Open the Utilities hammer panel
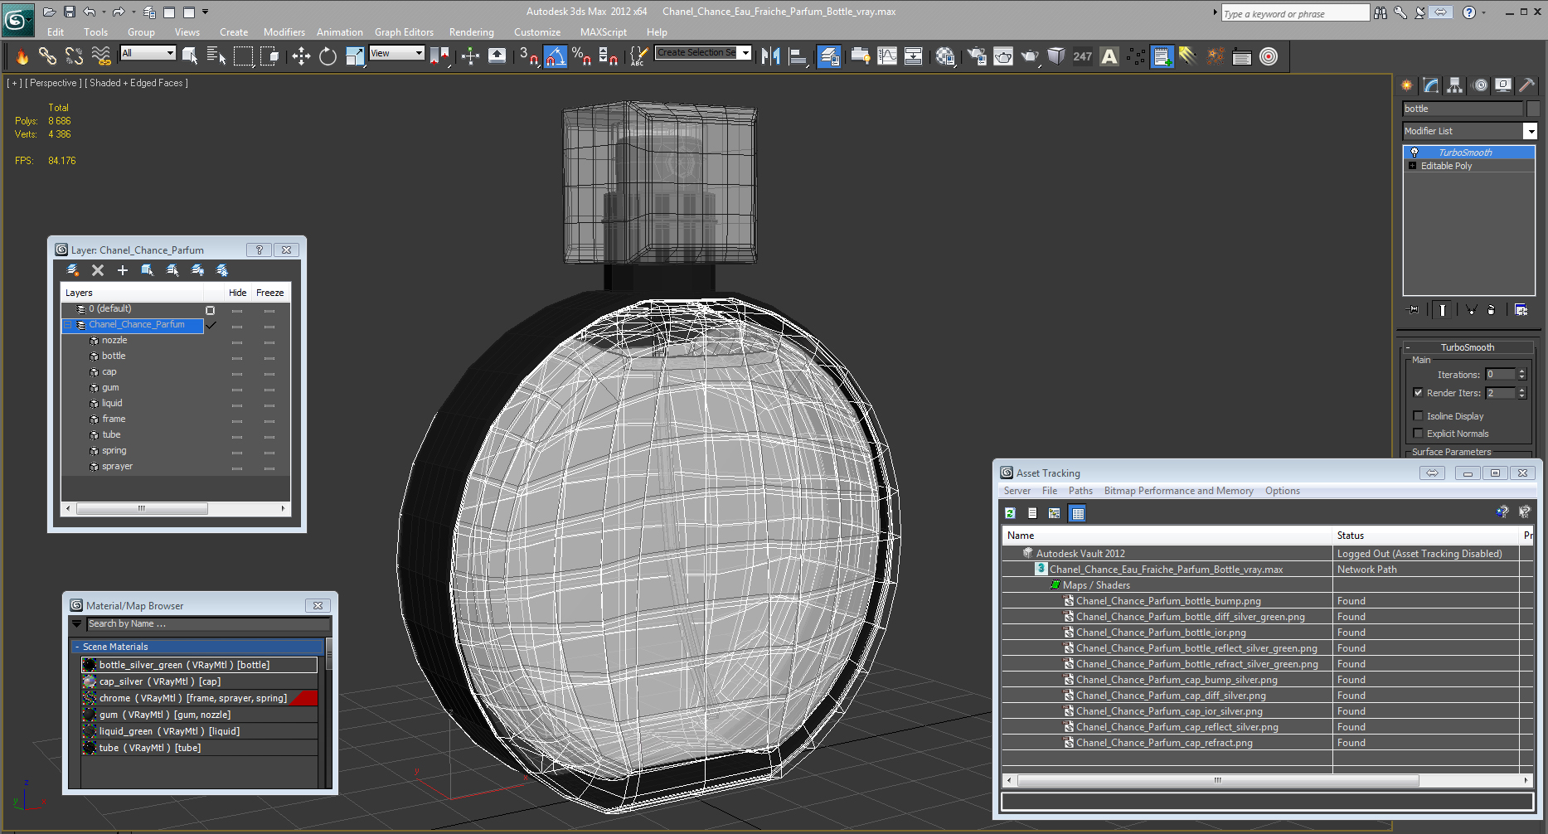The image size is (1548, 834). point(1527,85)
